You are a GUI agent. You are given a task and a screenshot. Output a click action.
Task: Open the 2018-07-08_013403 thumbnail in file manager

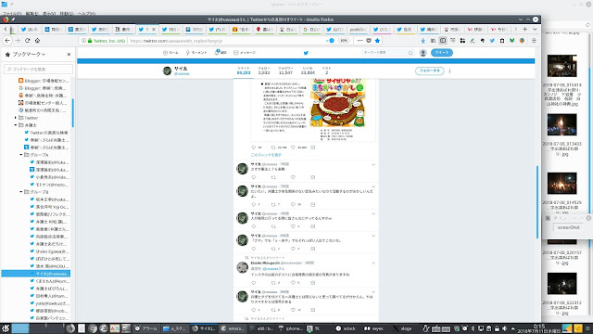(x=562, y=124)
